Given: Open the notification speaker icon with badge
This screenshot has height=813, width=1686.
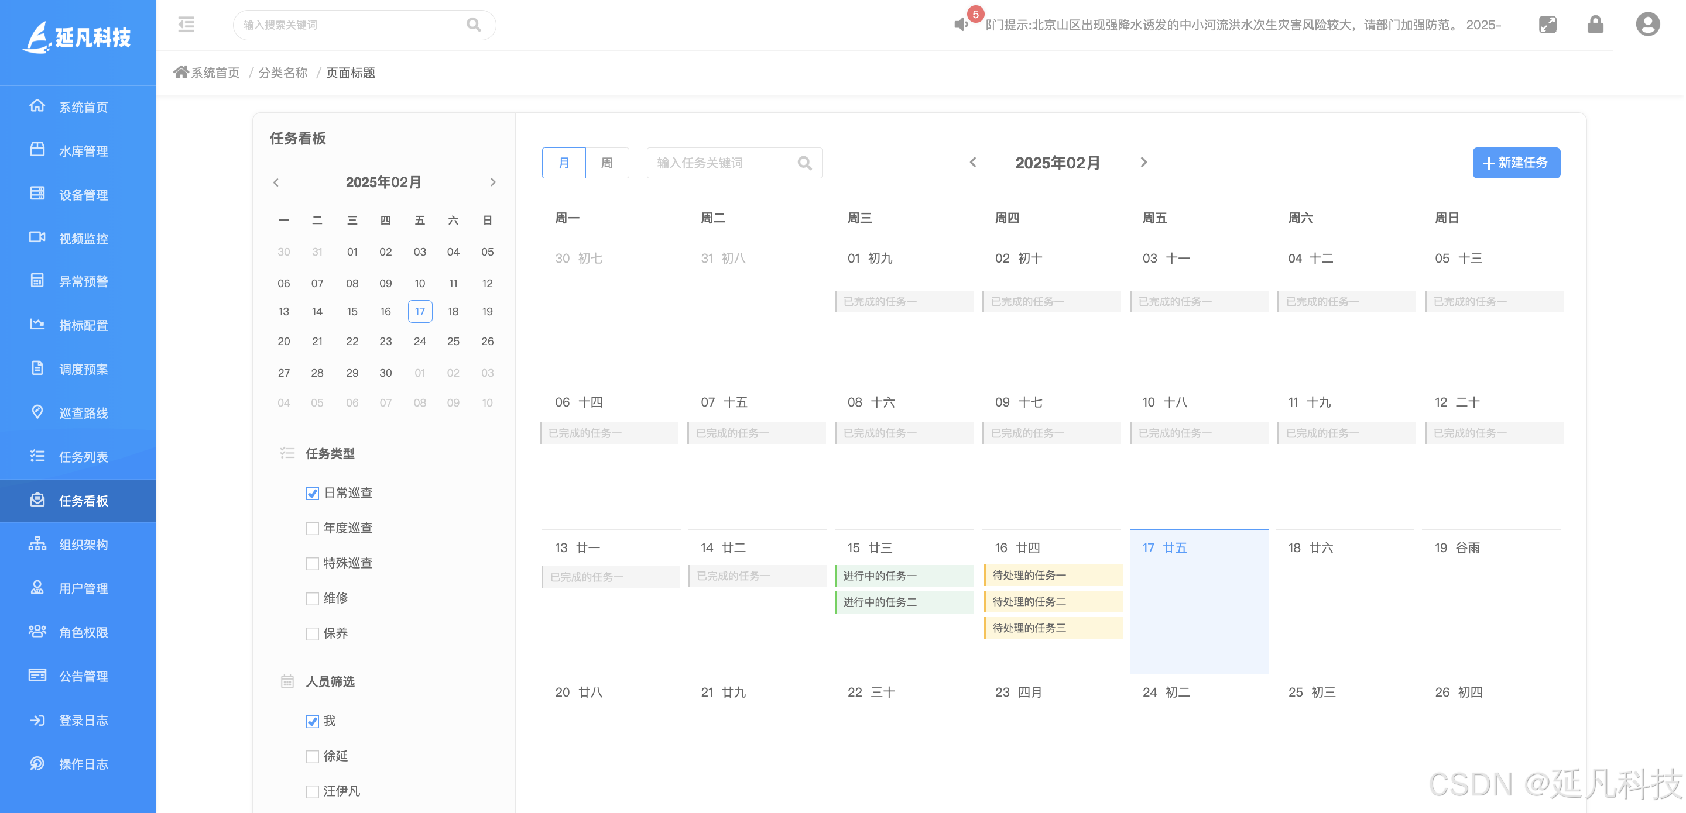Looking at the screenshot, I should (x=961, y=25).
